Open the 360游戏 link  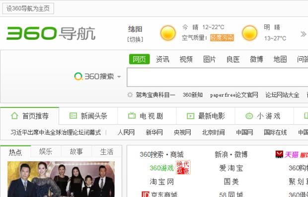pos(161,168)
